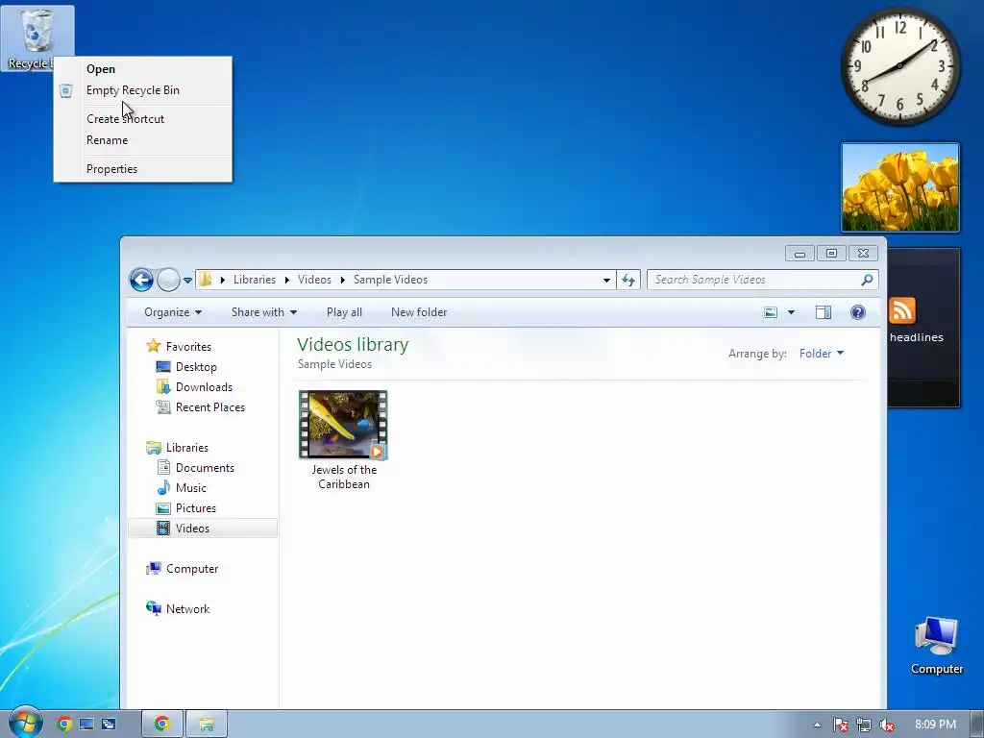Select Desktop under Favorites

(x=196, y=367)
